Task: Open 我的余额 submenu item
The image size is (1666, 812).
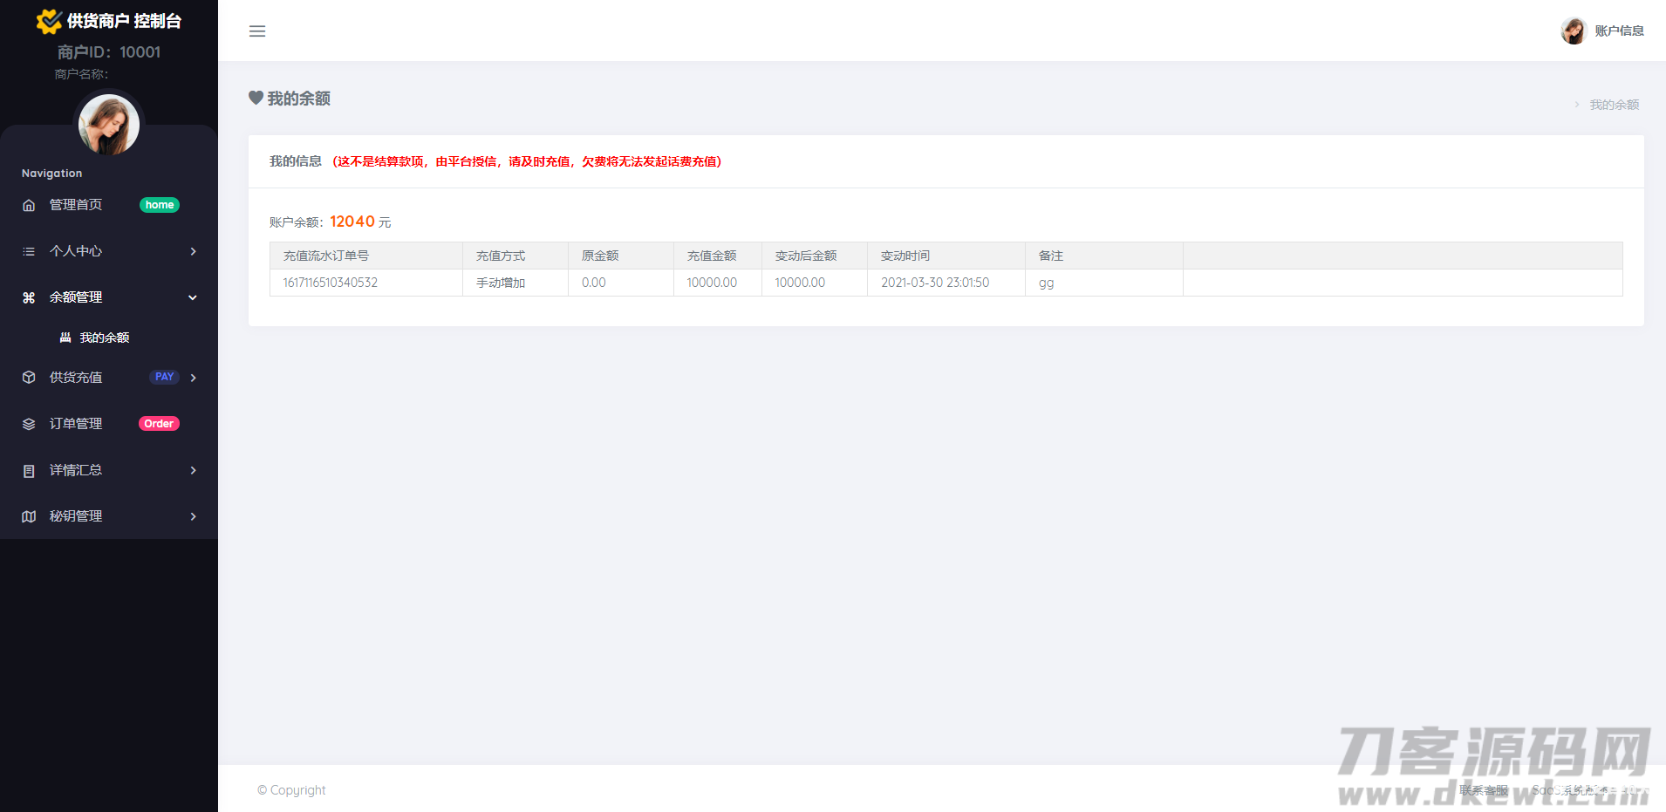Action: point(105,338)
